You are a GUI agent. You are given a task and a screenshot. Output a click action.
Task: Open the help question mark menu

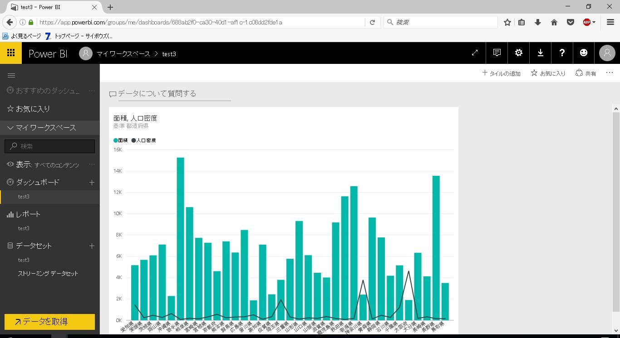[562, 53]
